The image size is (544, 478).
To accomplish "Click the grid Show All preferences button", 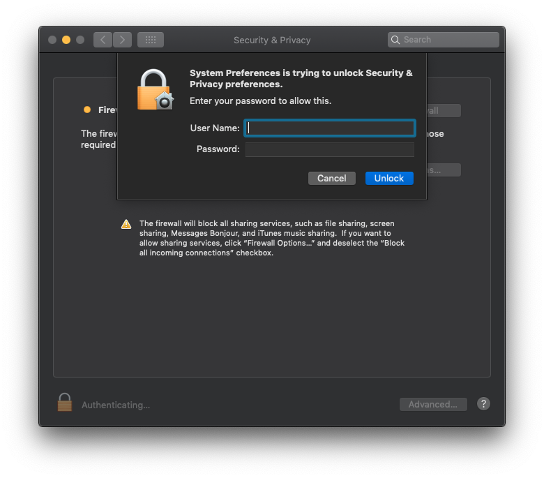I will [x=150, y=40].
